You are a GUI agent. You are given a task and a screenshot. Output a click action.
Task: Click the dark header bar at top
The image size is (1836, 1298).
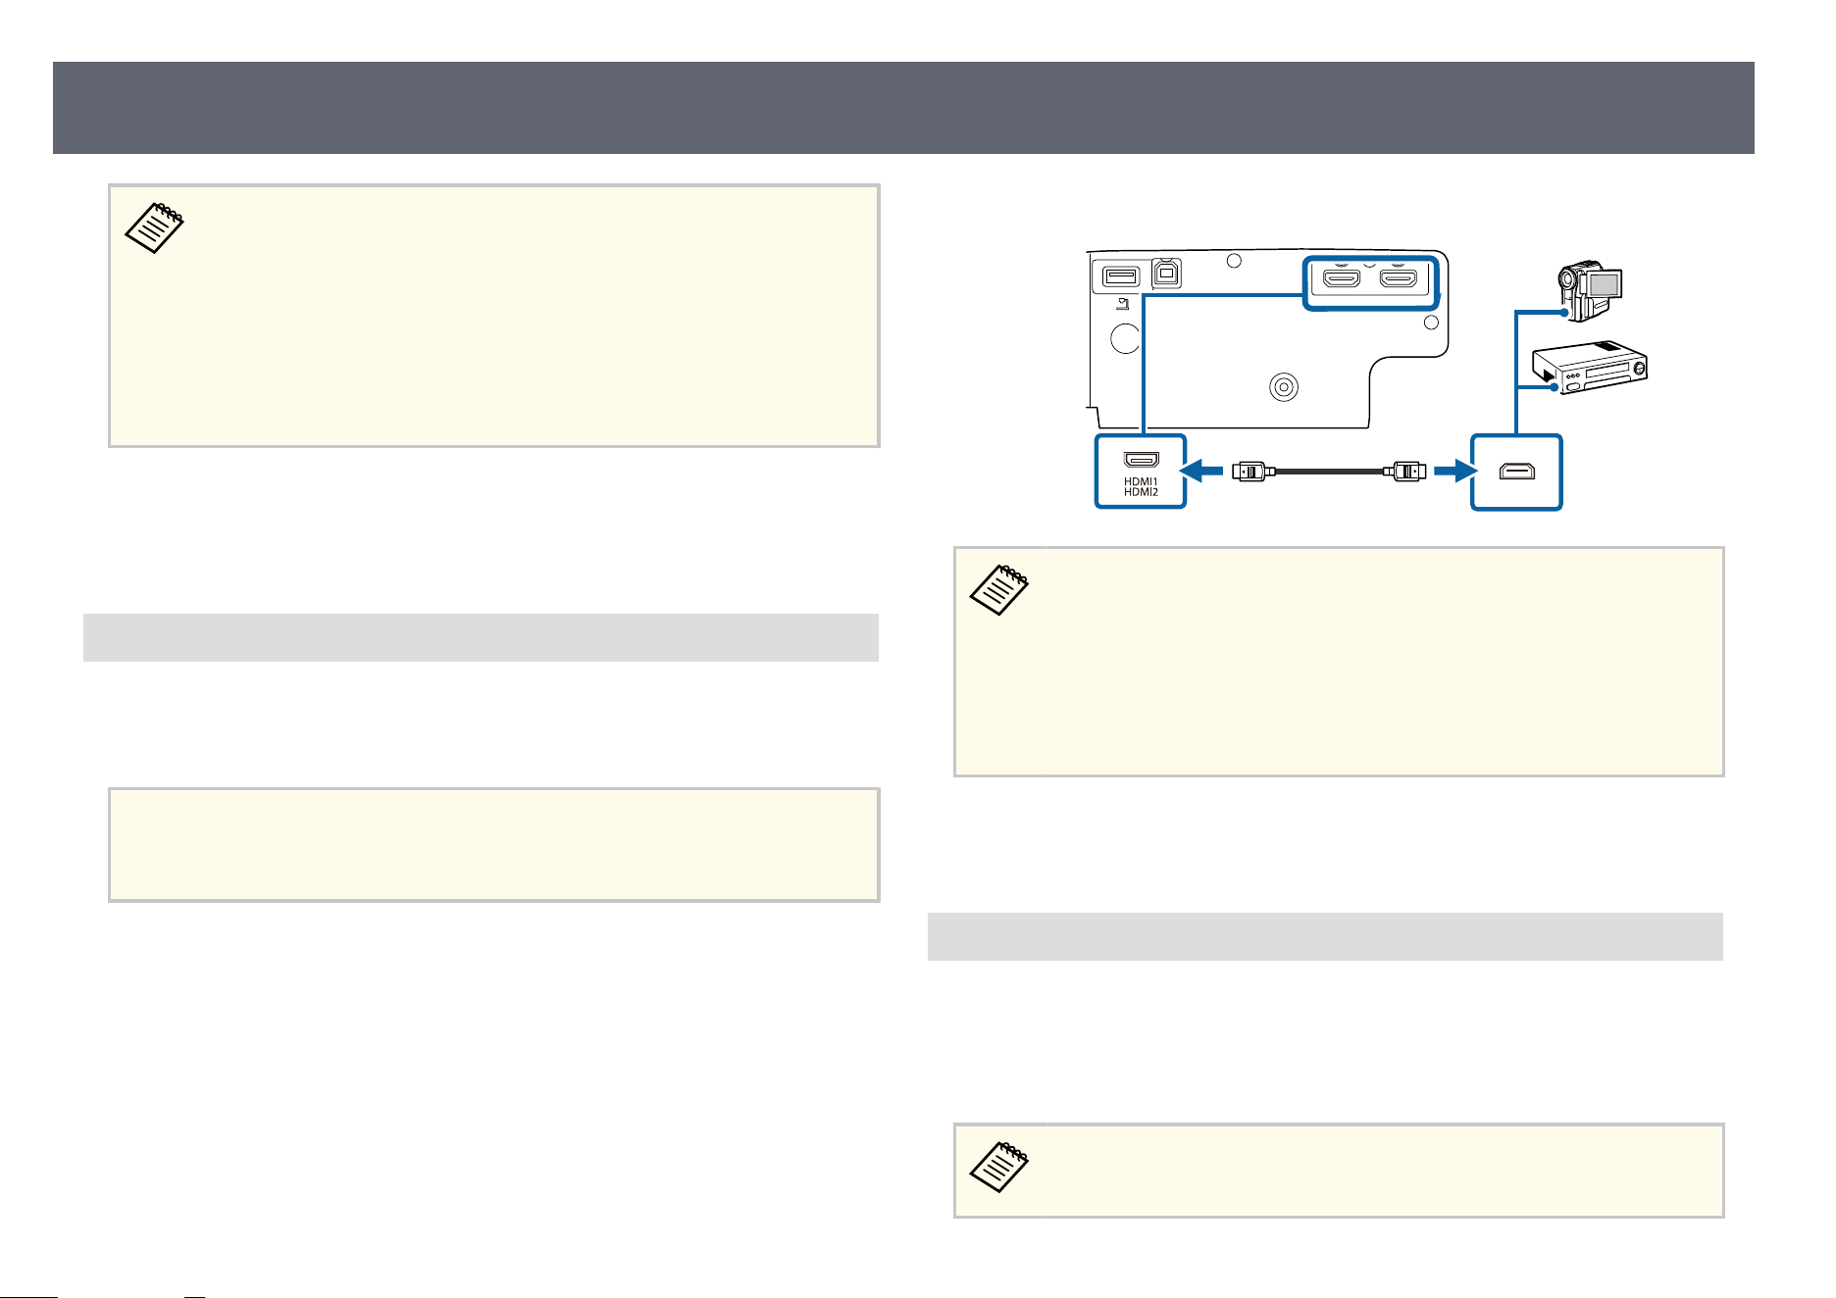pos(902,108)
